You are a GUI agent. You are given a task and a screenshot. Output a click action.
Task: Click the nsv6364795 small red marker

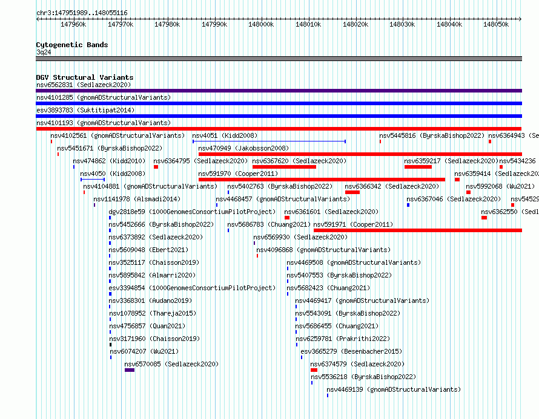(156, 167)
